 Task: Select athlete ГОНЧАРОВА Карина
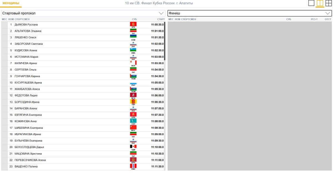coord(27,76)
